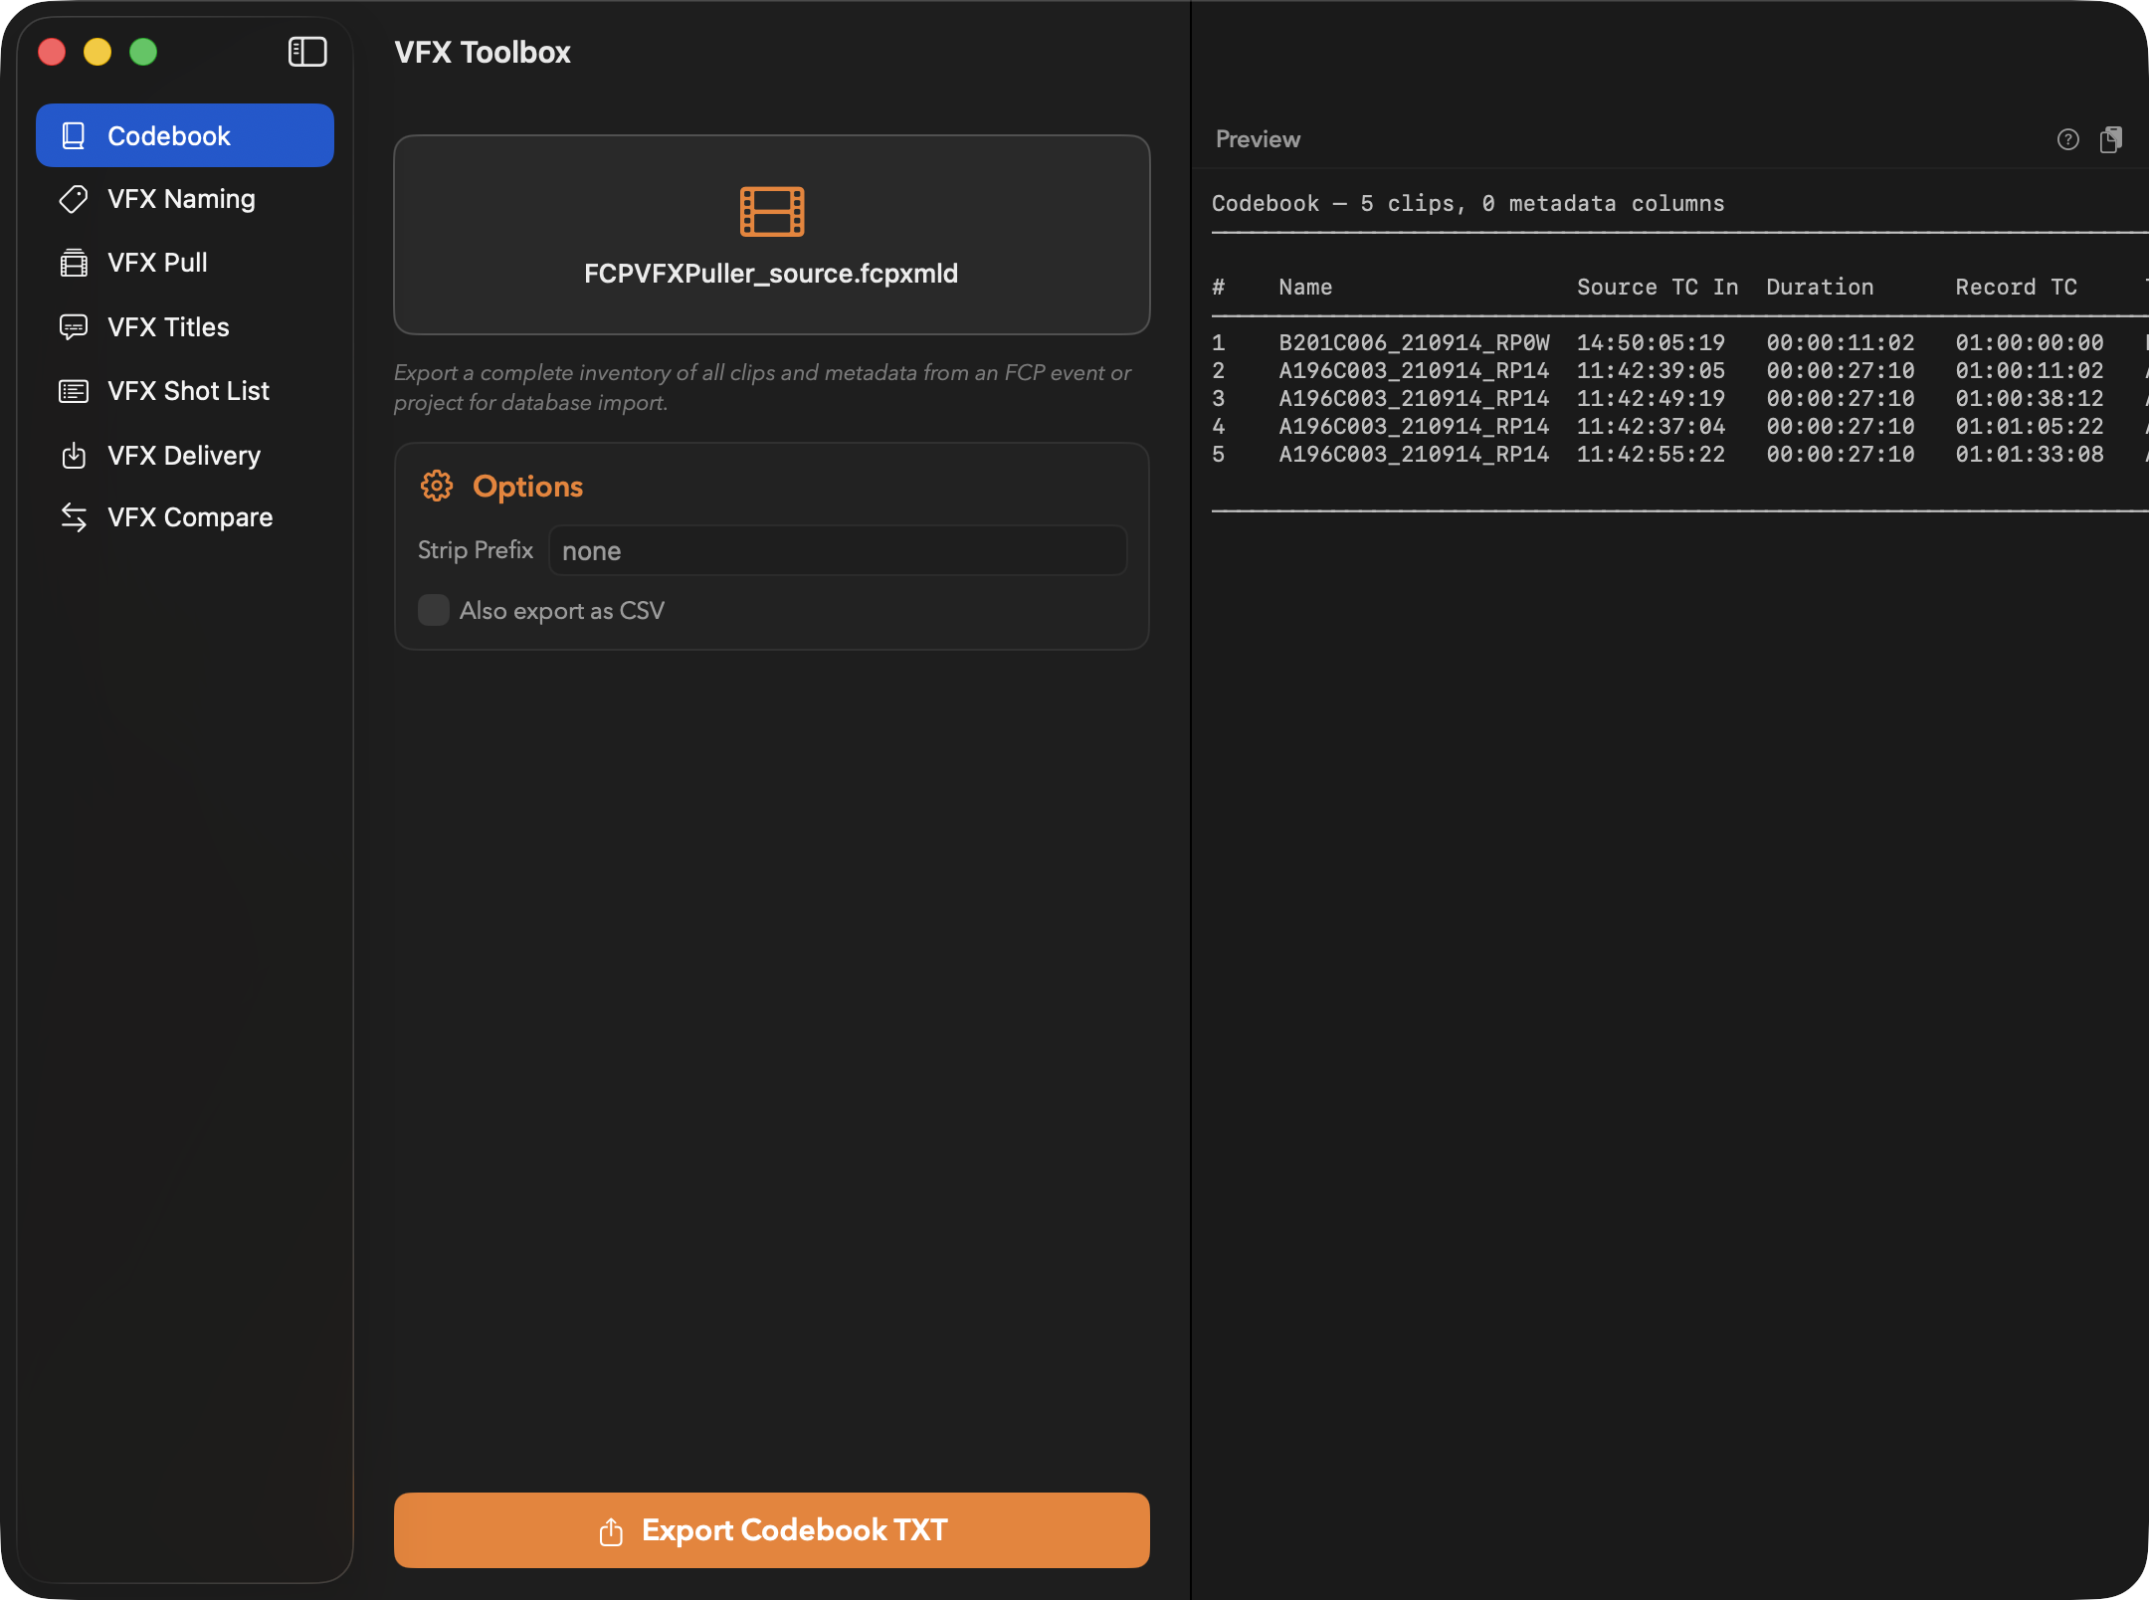The image size is (2149, 1600).
Task: Toggle the sidebar visibility icon
Action: [x=307, y=52]
